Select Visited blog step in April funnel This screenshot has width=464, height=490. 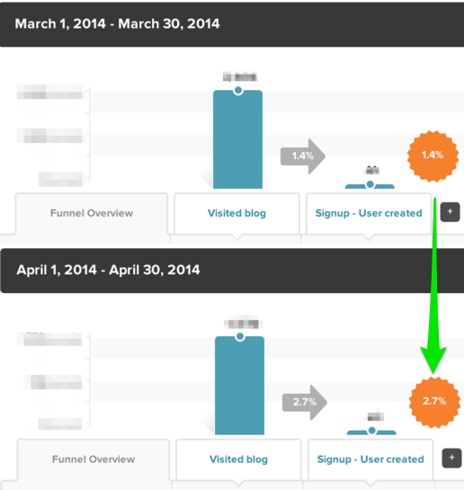pos(238,459)
